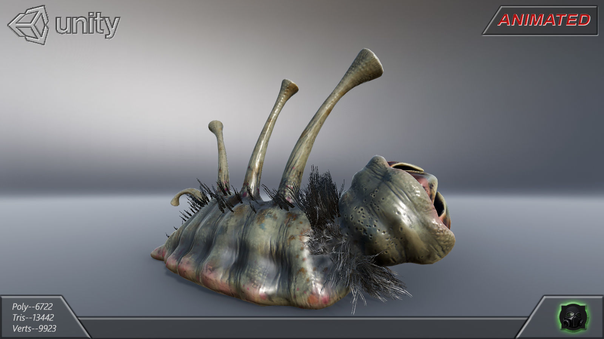The width and height of the screenshot is (604, 339).
Task: Click the Unity cube logo icon
Action: 29,25
